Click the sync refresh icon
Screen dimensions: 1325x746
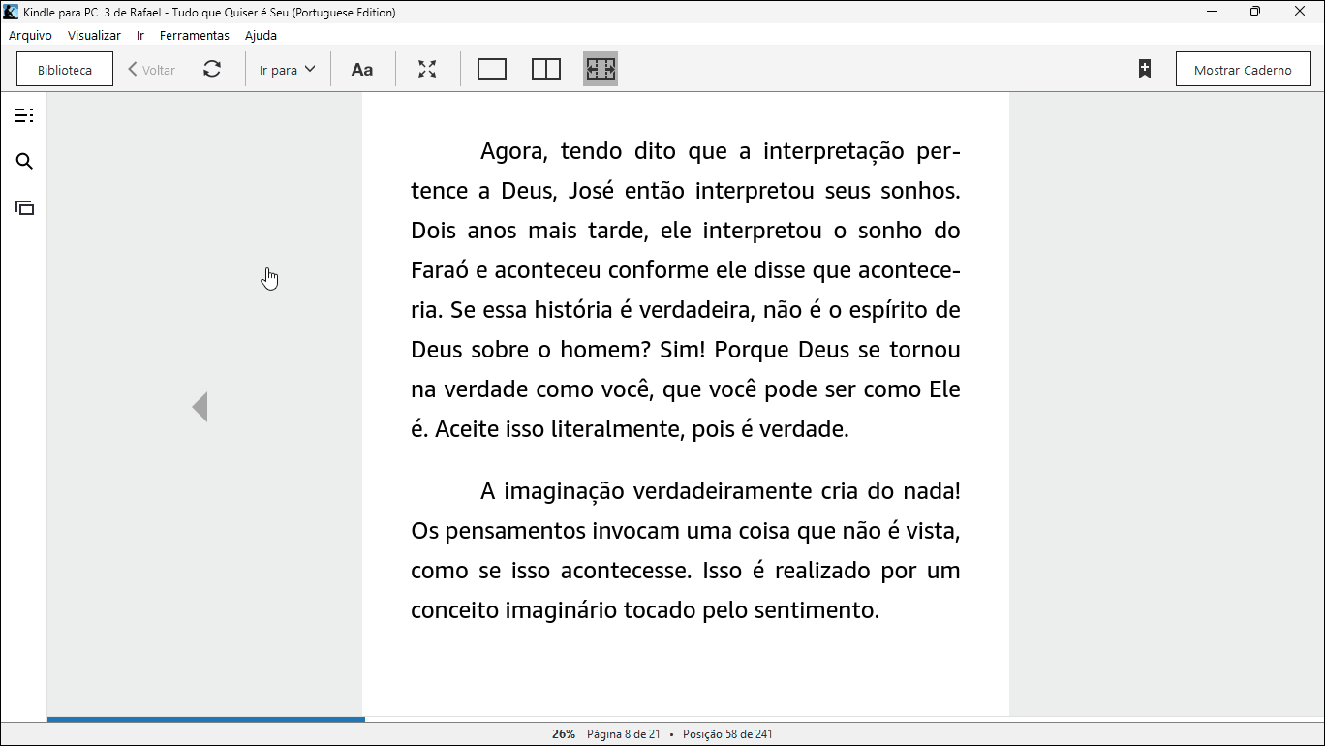pos(212,70)
